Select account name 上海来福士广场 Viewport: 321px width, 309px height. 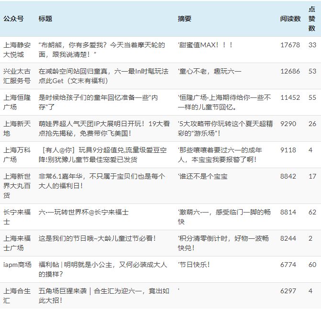click(17, 243)
